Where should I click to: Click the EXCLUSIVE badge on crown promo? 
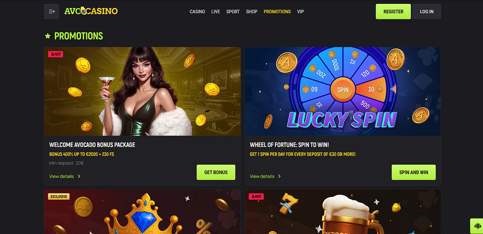pos(58,196)
